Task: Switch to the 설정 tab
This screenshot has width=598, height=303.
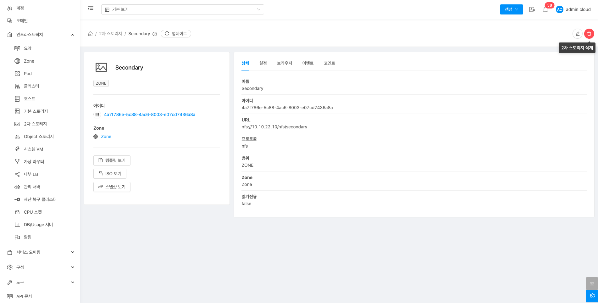Action: point(263,63)
